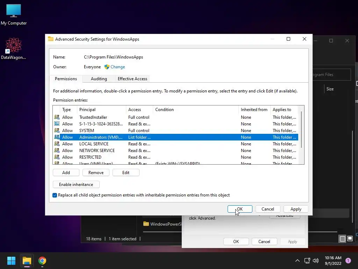Open My Computer desktop icon
Viewport: 358px width, 269px height.
[14, 15]
